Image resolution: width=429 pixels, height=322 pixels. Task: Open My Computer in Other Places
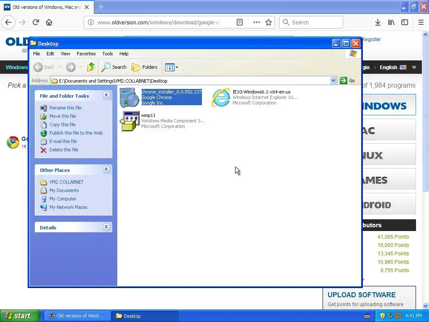[x=63, y=199]
